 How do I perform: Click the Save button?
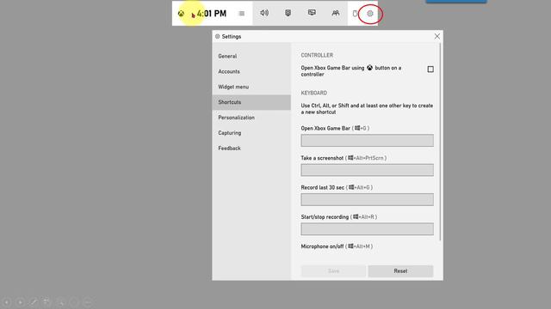click(x=333, y=271)
